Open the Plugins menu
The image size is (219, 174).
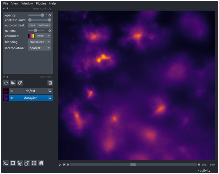click(x=41, y=3)
